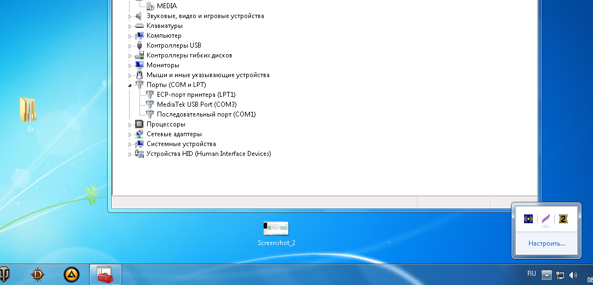
Task: Select Мыши и иные указывающие устройства label
Action: 208,75
